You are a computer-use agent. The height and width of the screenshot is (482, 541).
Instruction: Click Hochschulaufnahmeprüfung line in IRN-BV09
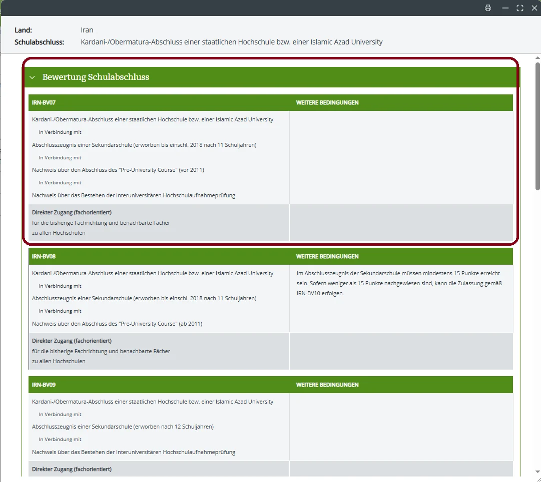[134, 452]
